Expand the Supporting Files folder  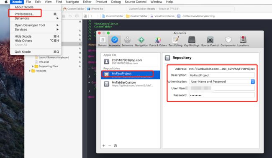pos(33,66)
